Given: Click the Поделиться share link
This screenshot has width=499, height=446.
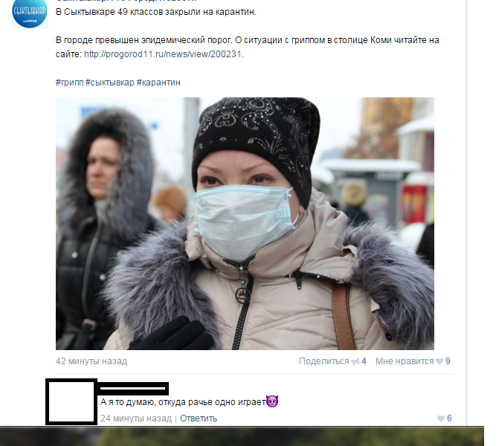Looking at the screenshot, I should (x=324, y=361).
